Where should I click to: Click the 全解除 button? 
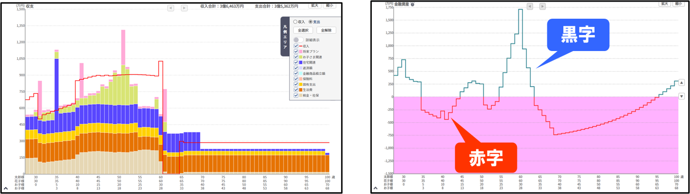click(x=327, y=30)
